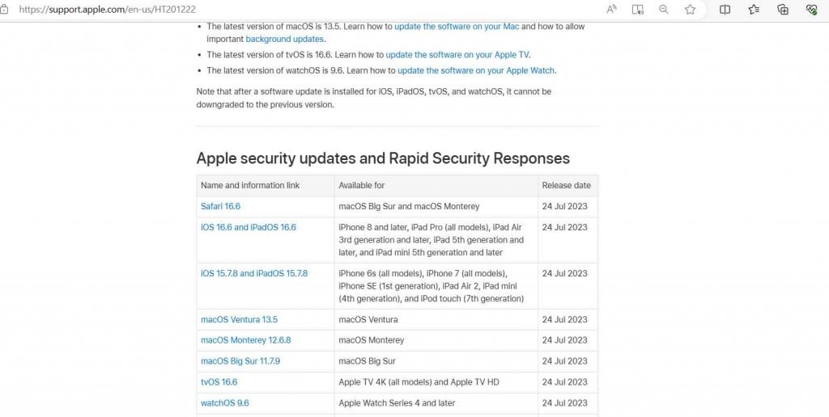
Task: Open the Safari 16.6 link
Action: click(220, 206)
